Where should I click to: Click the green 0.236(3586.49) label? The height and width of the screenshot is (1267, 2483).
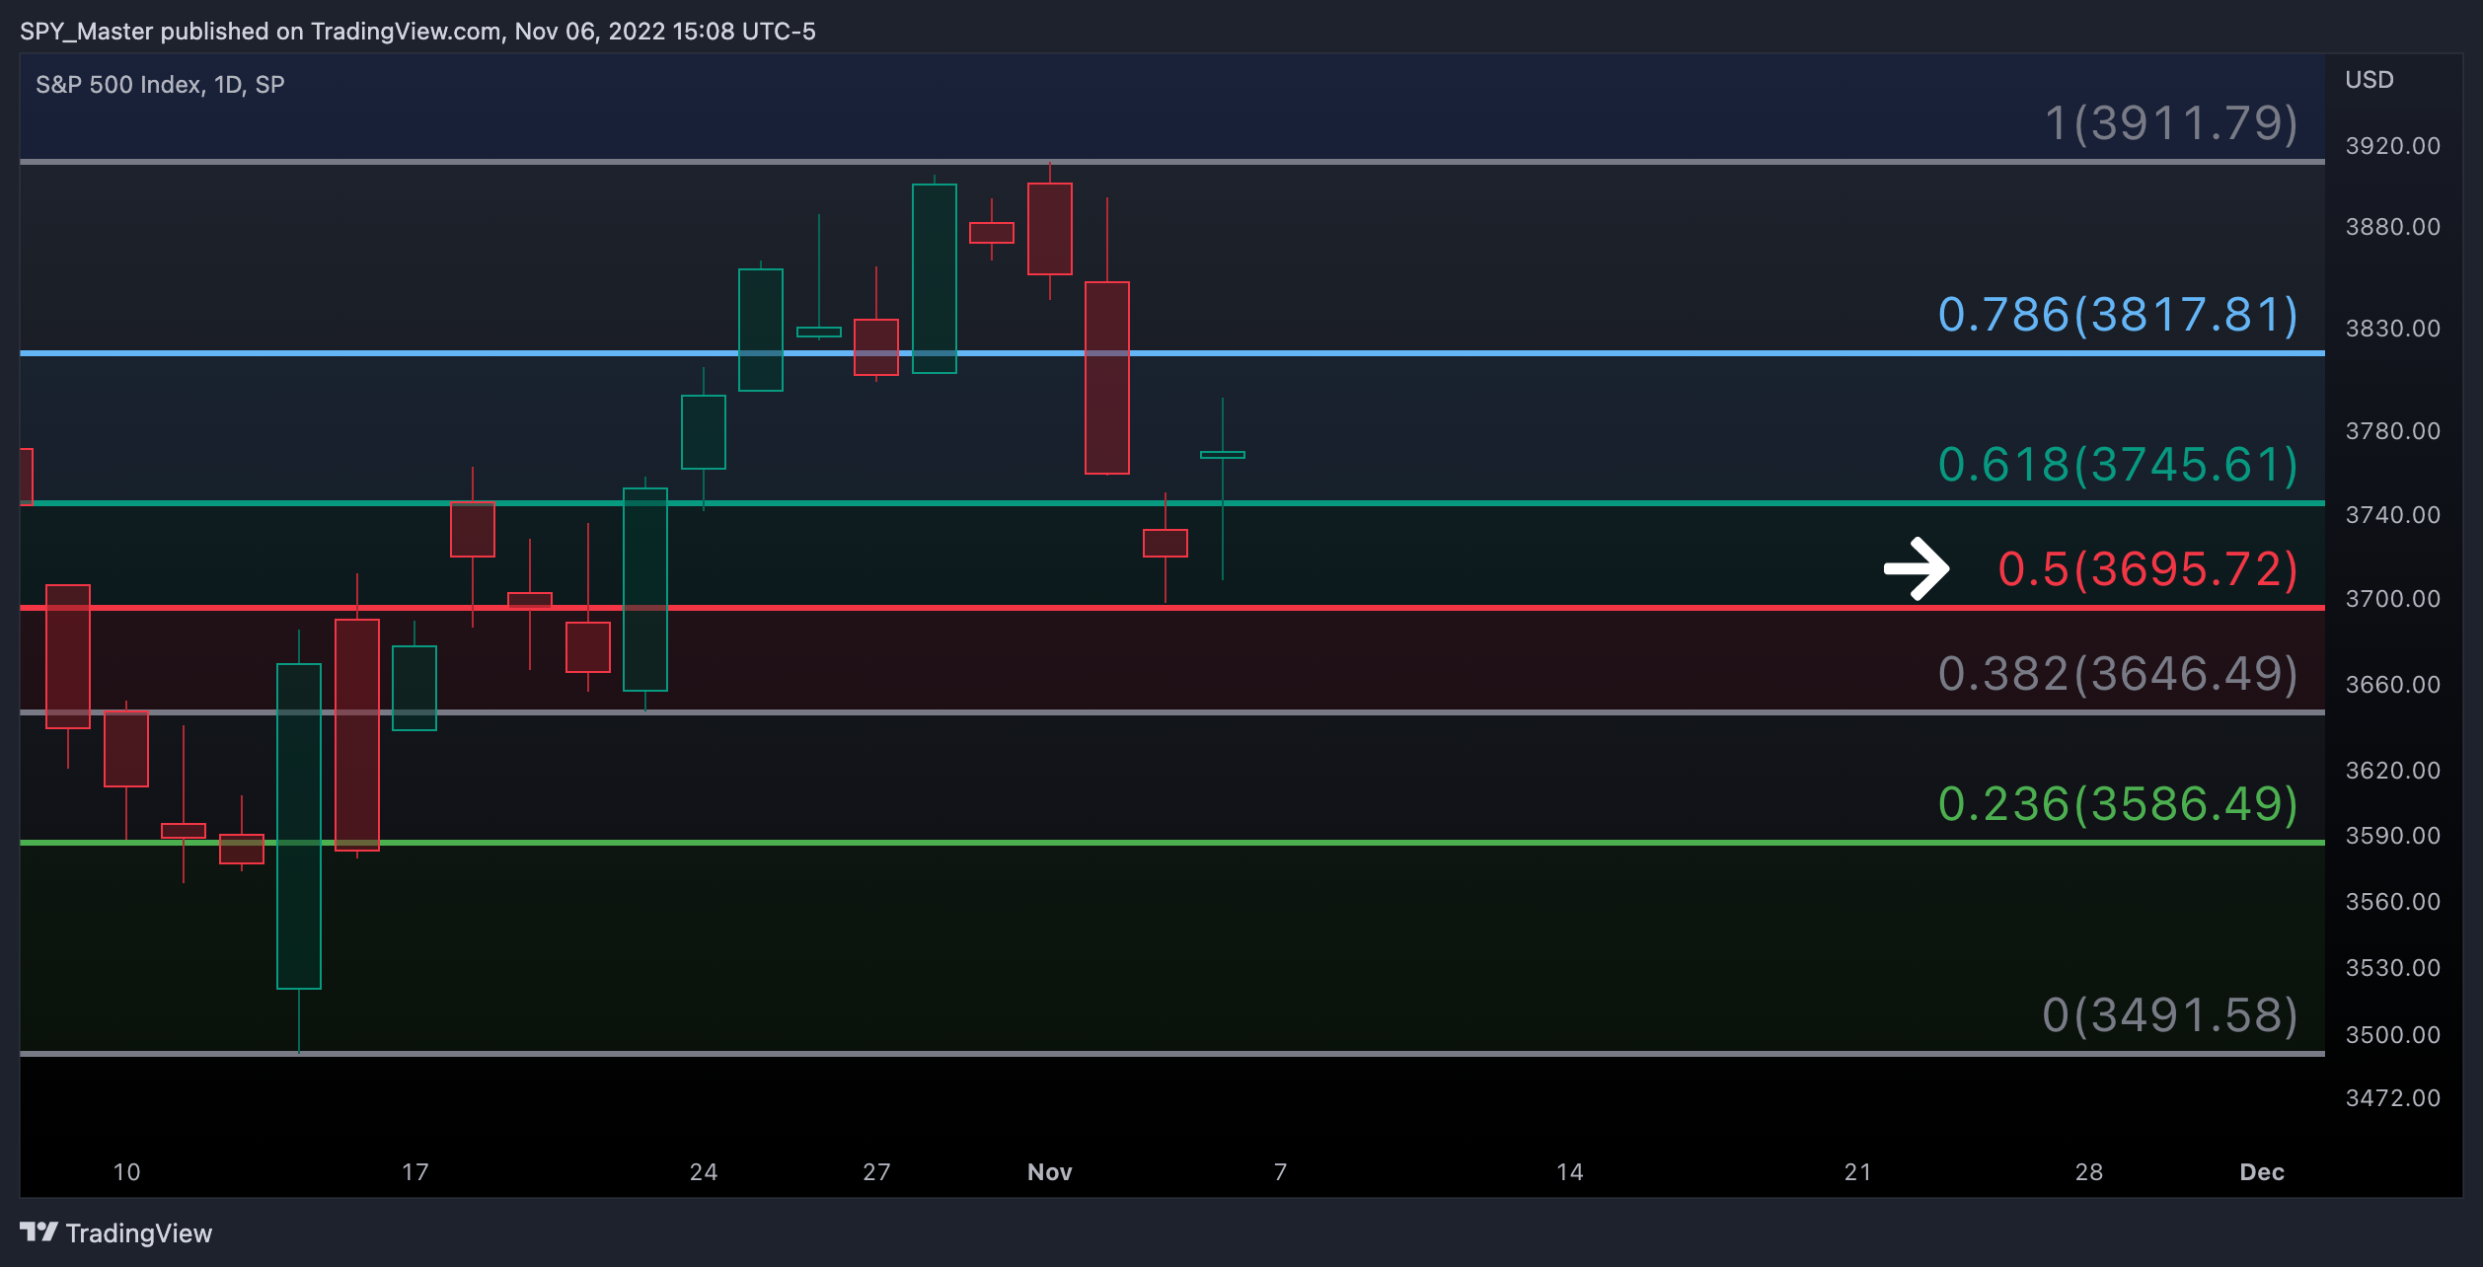pos(2118,804)
